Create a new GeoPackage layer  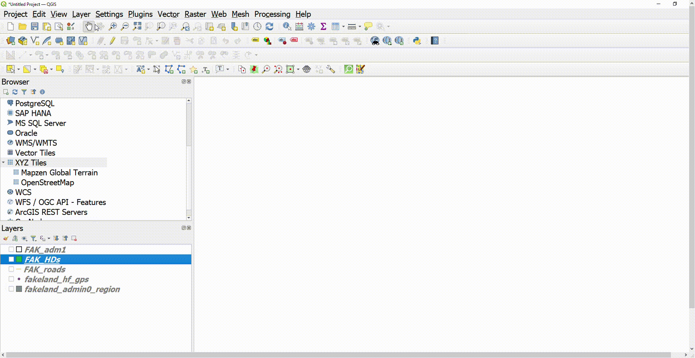coord(23,41)
